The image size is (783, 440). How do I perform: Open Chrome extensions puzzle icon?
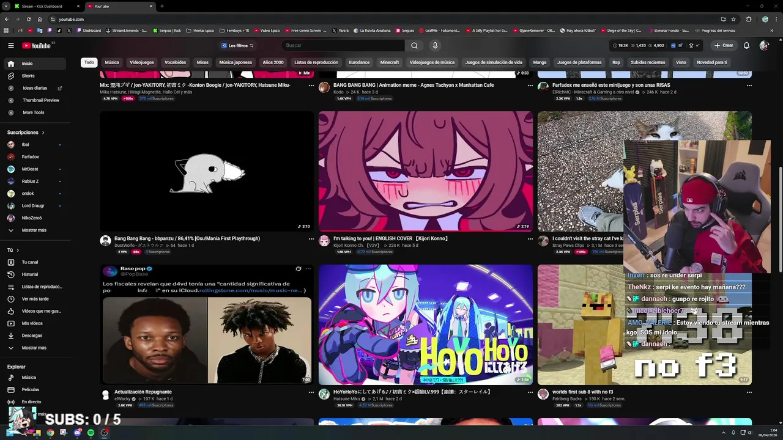point(749,19)
